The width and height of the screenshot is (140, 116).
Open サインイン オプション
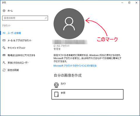(16, 48)
